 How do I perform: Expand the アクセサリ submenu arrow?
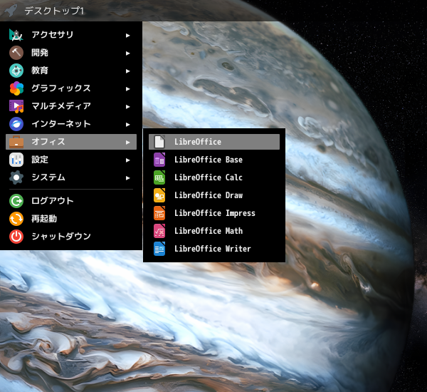[128, 35]
